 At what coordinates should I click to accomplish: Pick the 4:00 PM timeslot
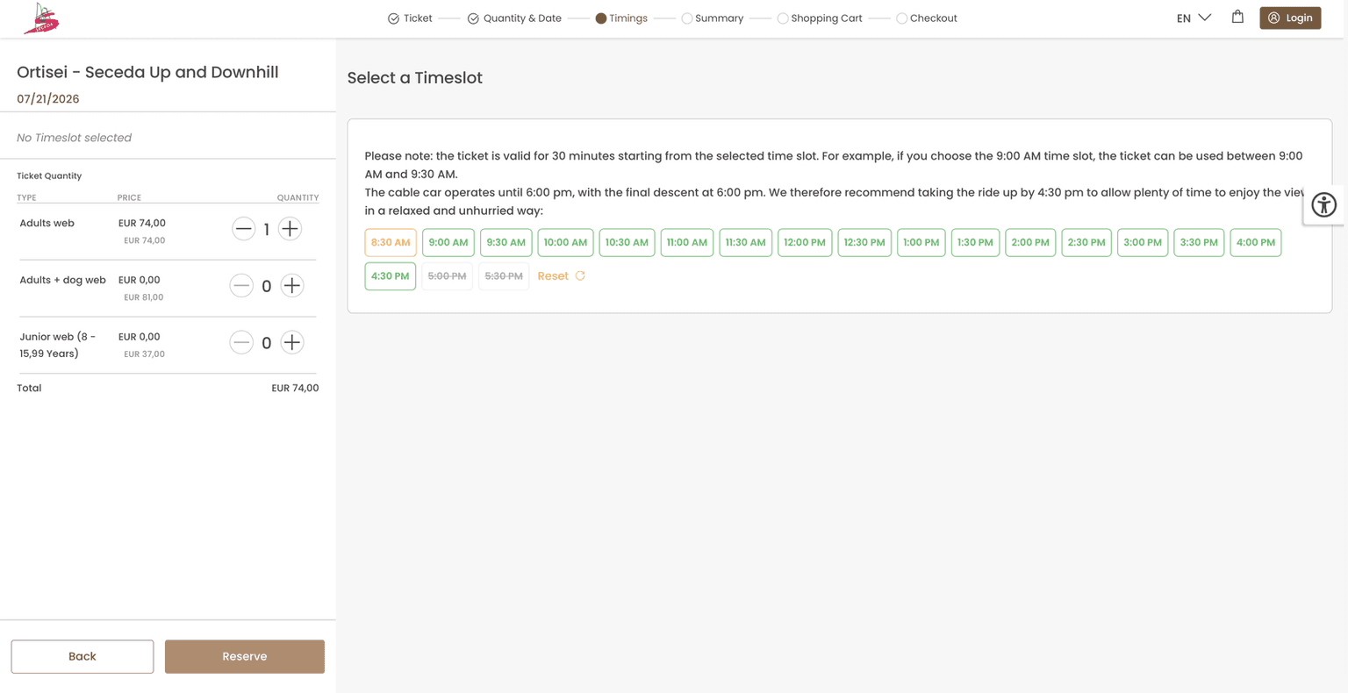pos(1256,242)
